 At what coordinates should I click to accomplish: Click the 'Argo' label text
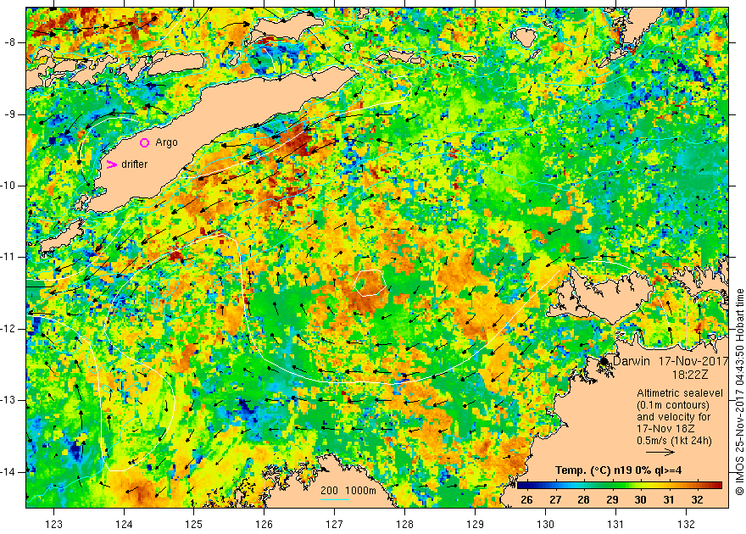pos(166,142)
